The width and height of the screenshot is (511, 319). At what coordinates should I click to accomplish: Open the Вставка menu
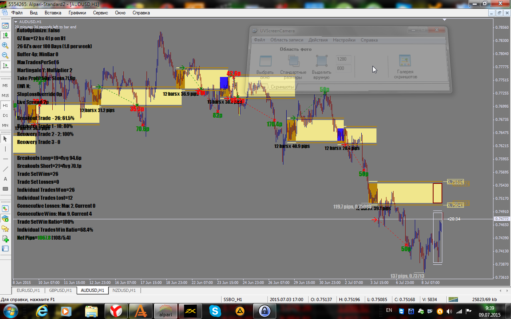[53, 12]
